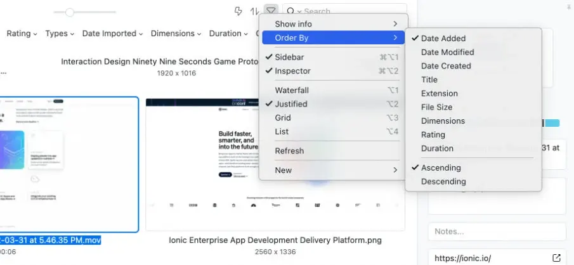This screenshot has width=574, height=265.
Task: Select Waterfall layout from menu
Action: [x=291, y=91]
